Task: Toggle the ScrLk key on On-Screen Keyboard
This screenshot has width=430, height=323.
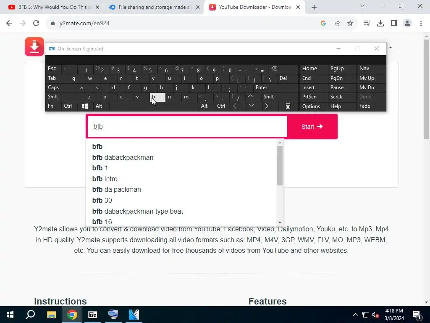Action: tap(342, 97)
